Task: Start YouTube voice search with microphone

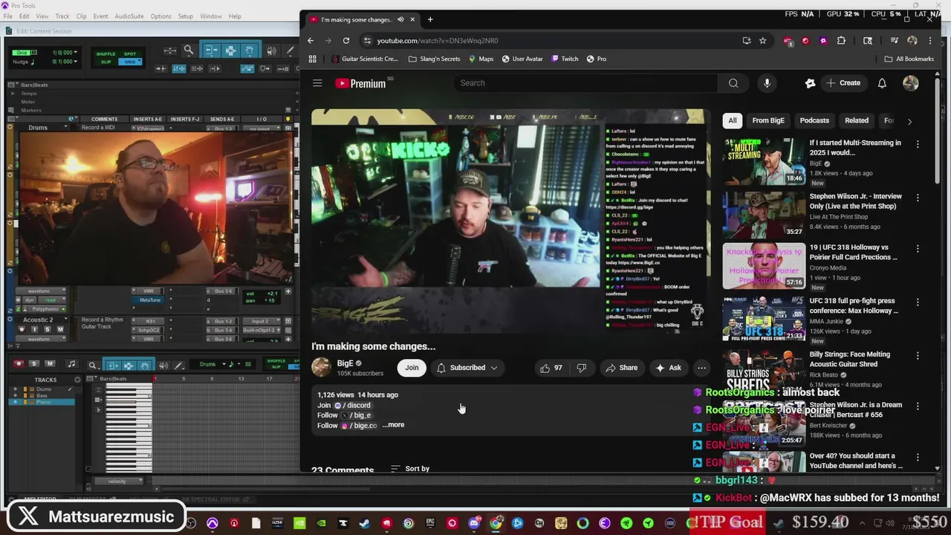Action: 767,83
